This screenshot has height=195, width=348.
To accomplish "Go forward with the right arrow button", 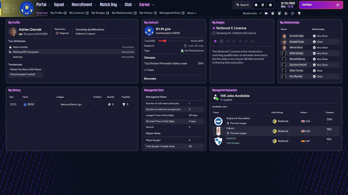I will 14,9.
